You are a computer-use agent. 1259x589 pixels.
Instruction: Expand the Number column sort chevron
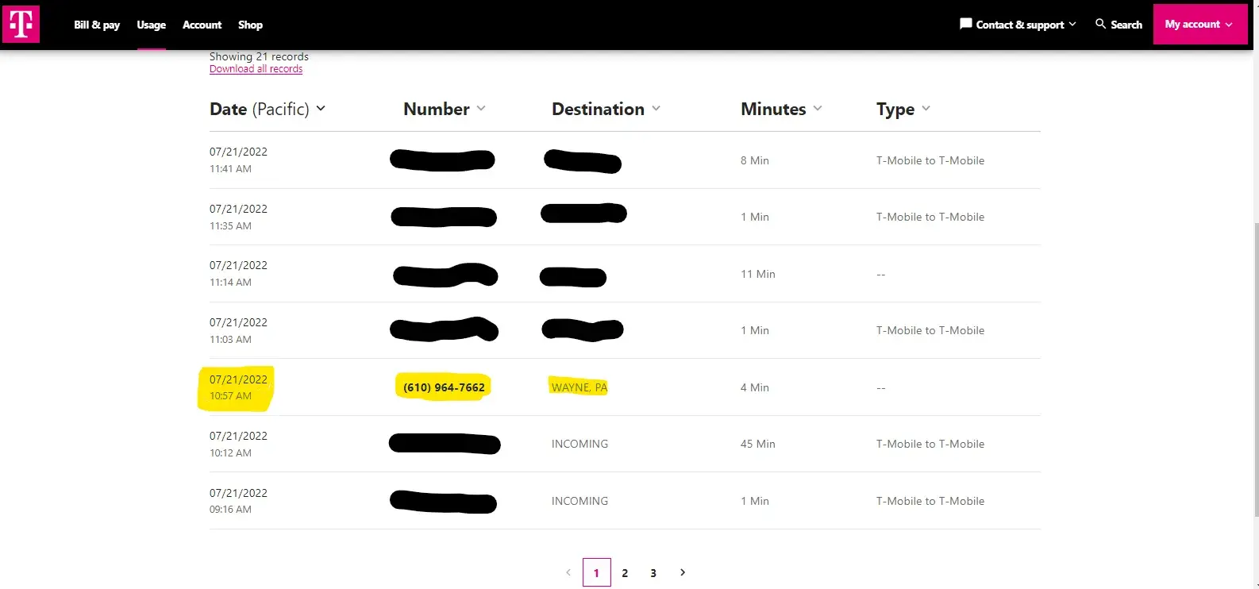tap(481, 109)
